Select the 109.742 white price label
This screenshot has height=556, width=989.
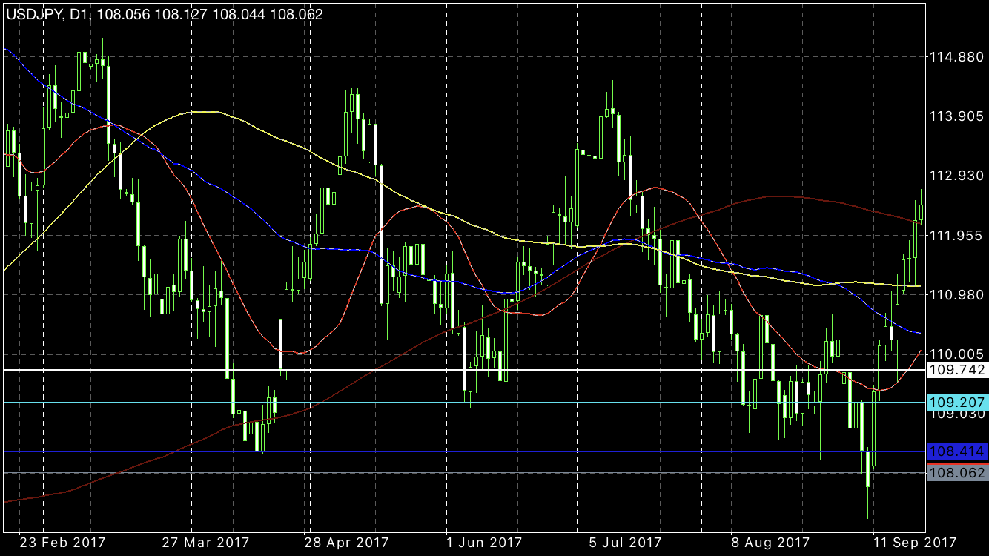[957, 370]
